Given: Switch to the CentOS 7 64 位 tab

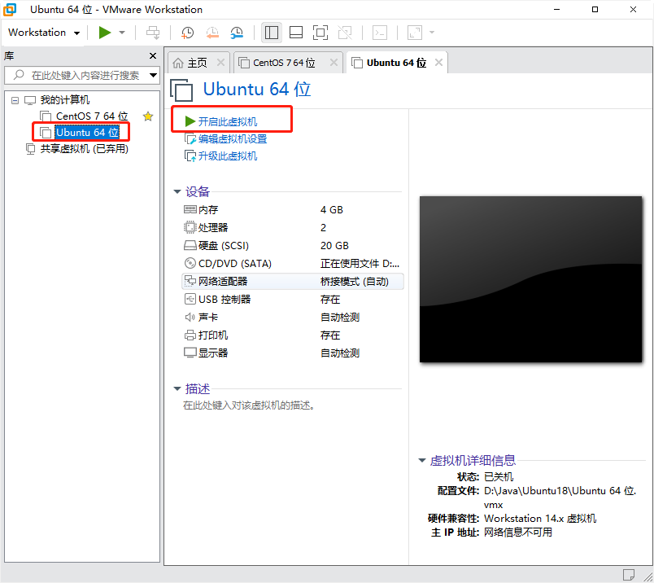Looking at the screenshot, I should point(286,61).
